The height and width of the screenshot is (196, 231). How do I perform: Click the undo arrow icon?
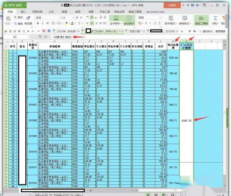[28, 32]
